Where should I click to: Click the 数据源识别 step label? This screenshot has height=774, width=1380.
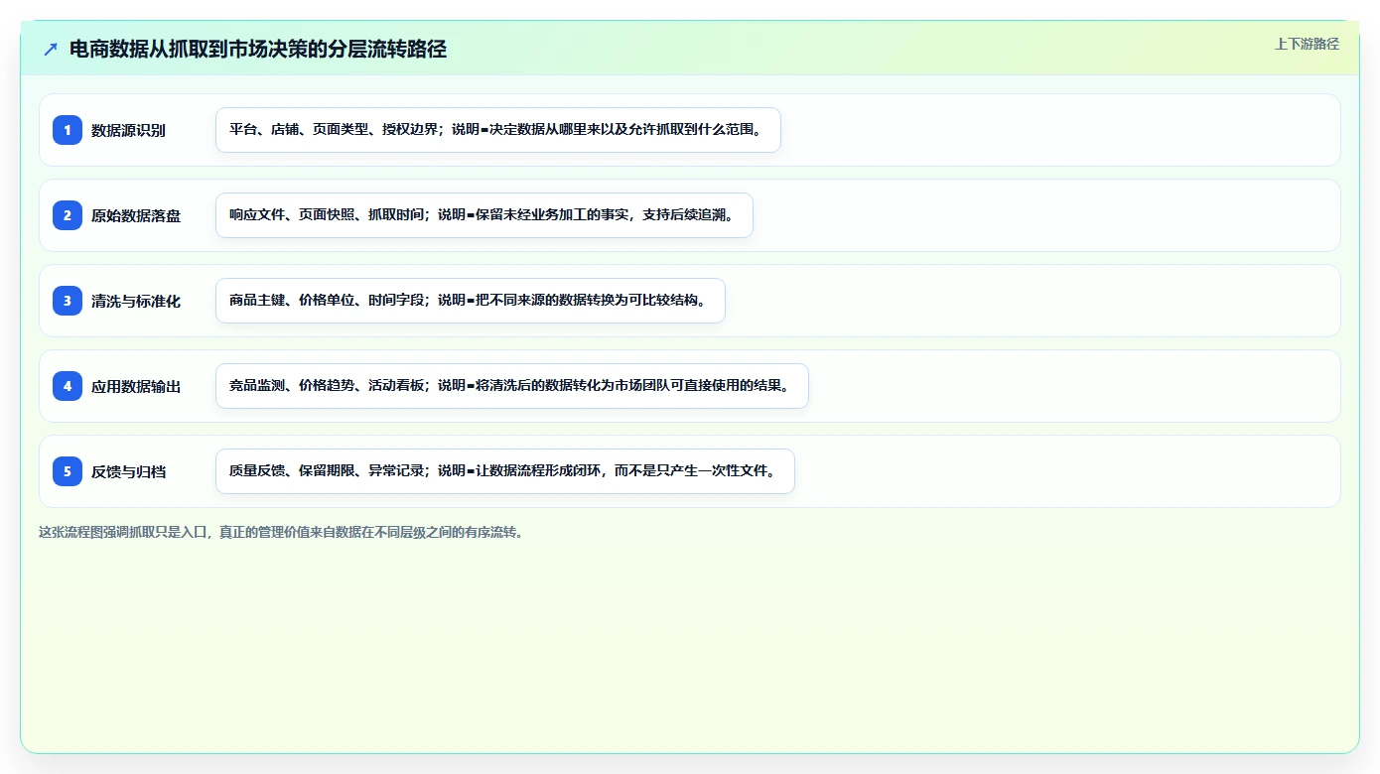[x=128, y=130]
